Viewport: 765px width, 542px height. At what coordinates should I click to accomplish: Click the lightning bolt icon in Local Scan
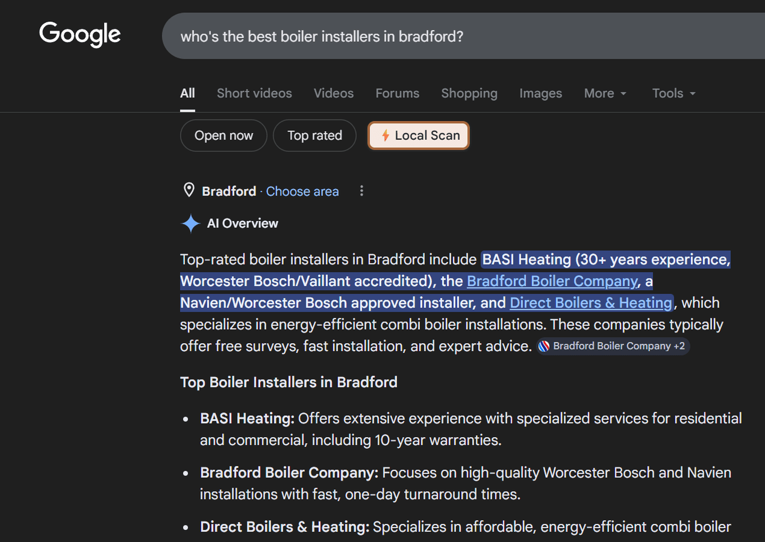[386, 135]
